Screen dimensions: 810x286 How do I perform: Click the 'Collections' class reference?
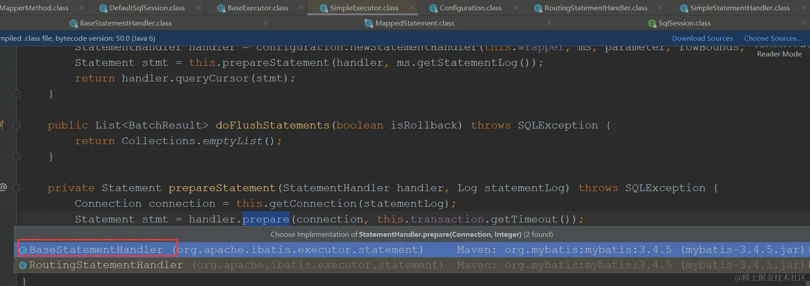click(x=158, y=141)
